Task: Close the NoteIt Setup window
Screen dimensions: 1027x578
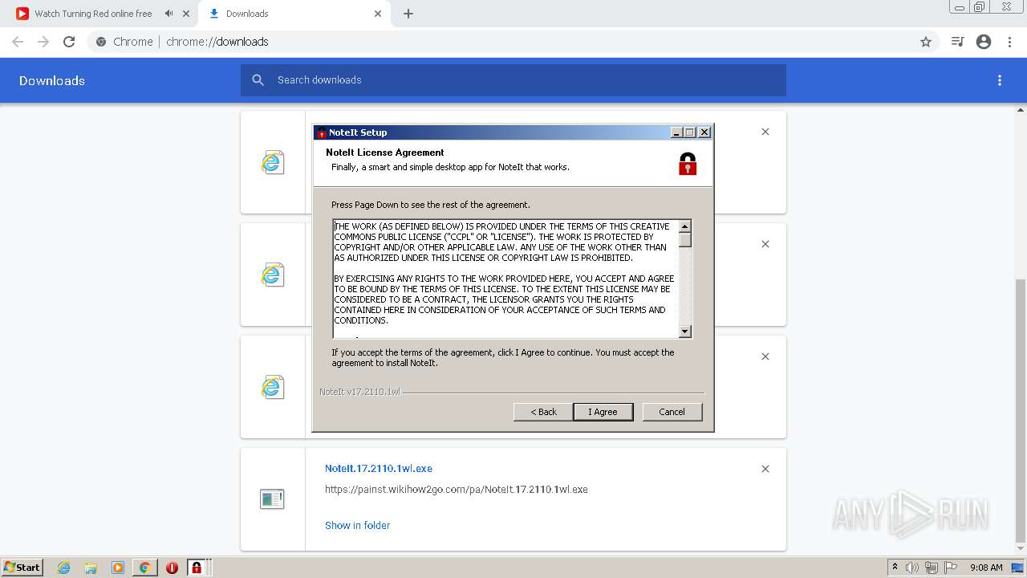Action: click(704, 132)
